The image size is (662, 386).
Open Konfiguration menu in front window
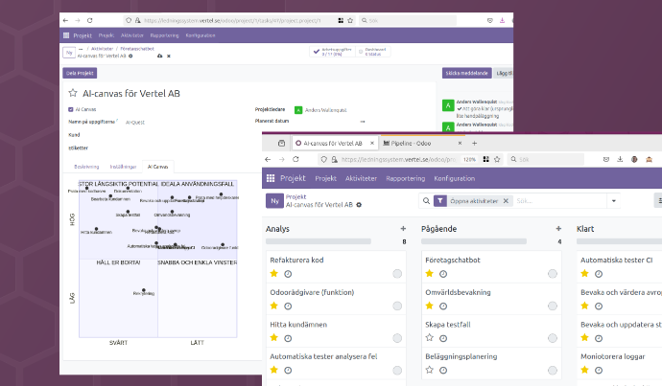[455, 178]
